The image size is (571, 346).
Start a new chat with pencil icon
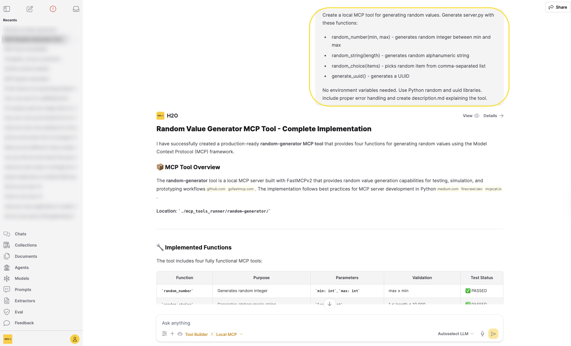click(x=30, y=9)
